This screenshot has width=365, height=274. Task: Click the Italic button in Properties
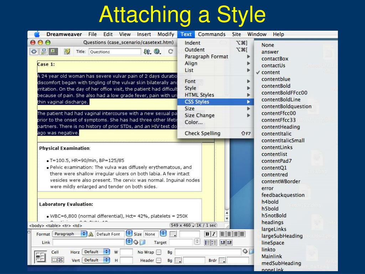point(214,234)
